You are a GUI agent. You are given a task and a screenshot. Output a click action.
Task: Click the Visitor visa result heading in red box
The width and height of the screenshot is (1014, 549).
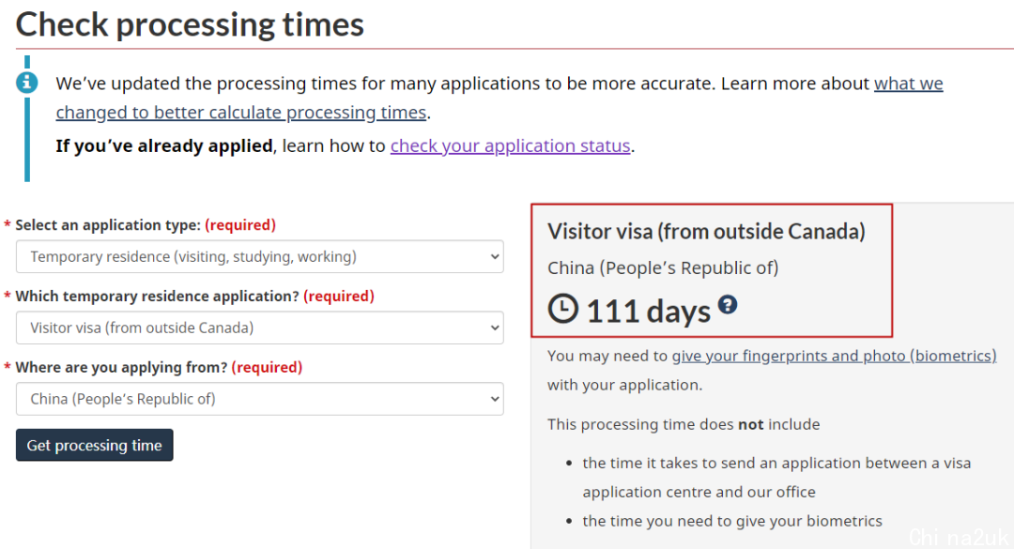coord(706,232)
